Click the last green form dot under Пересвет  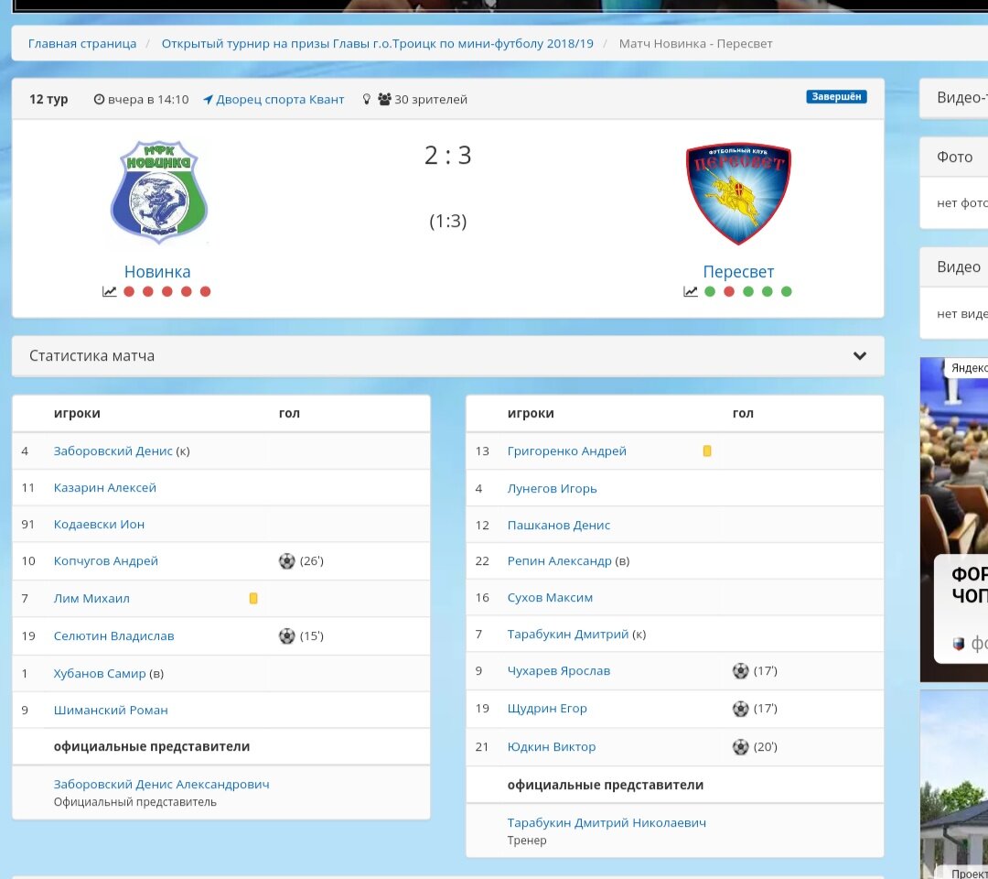[787, 291]
